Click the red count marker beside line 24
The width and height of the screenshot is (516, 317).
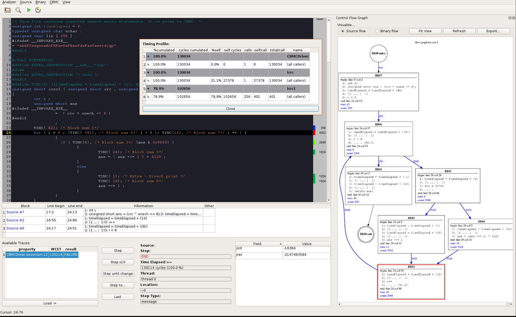point(315,133)
